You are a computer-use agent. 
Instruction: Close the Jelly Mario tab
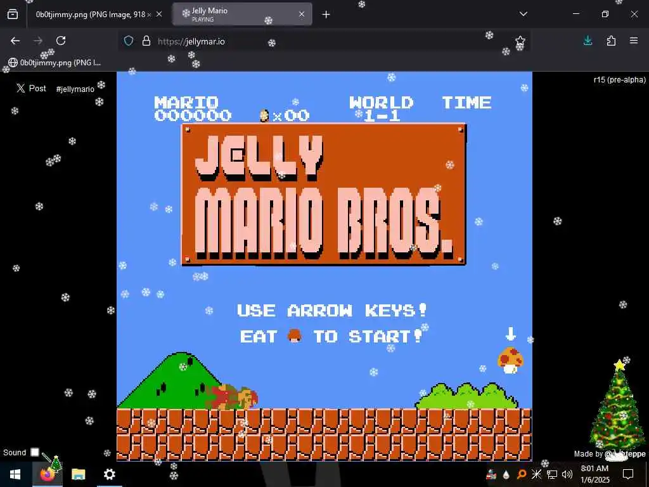(302, 15)
